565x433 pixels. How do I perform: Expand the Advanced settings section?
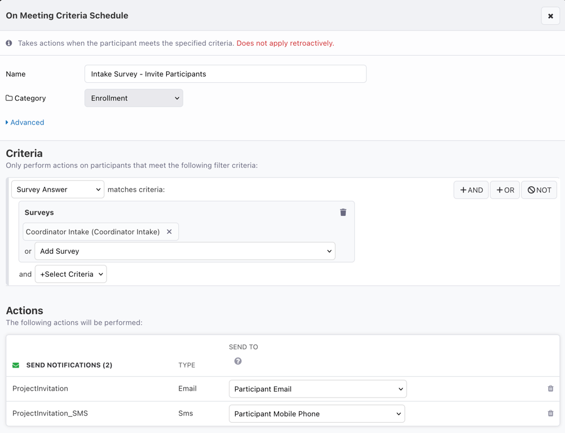coord(25,122)
